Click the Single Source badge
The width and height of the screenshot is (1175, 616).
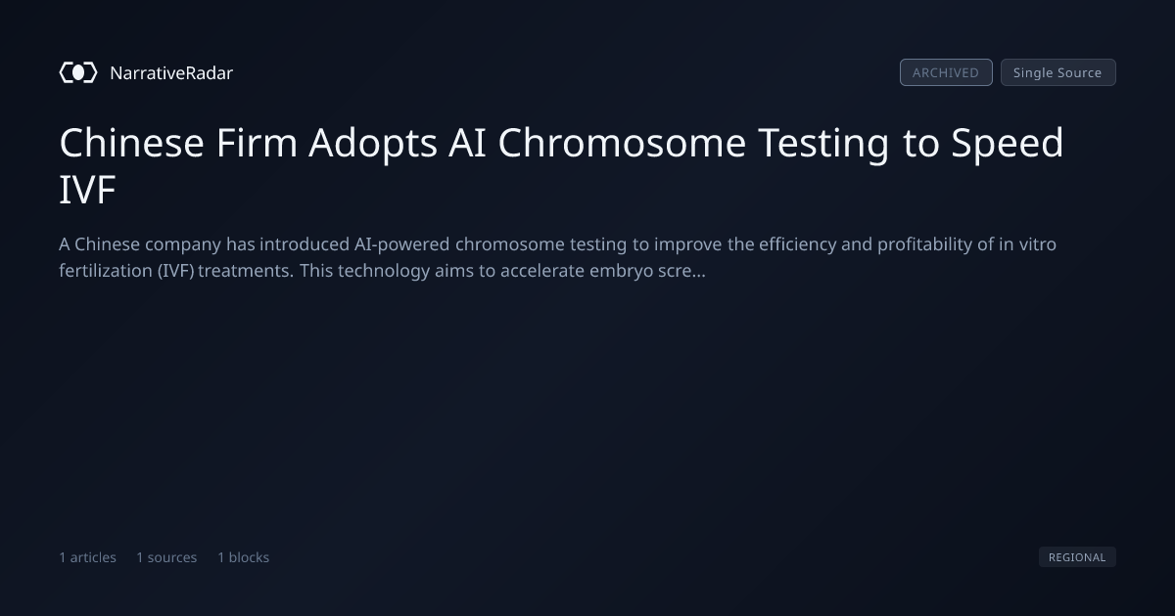pyautogui.click(x=1057, y=72)
